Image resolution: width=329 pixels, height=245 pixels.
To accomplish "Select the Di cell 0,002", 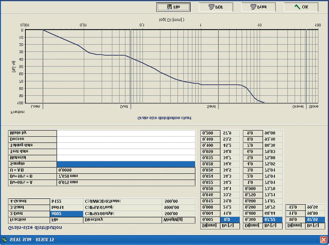I will [x=211, y=220].
